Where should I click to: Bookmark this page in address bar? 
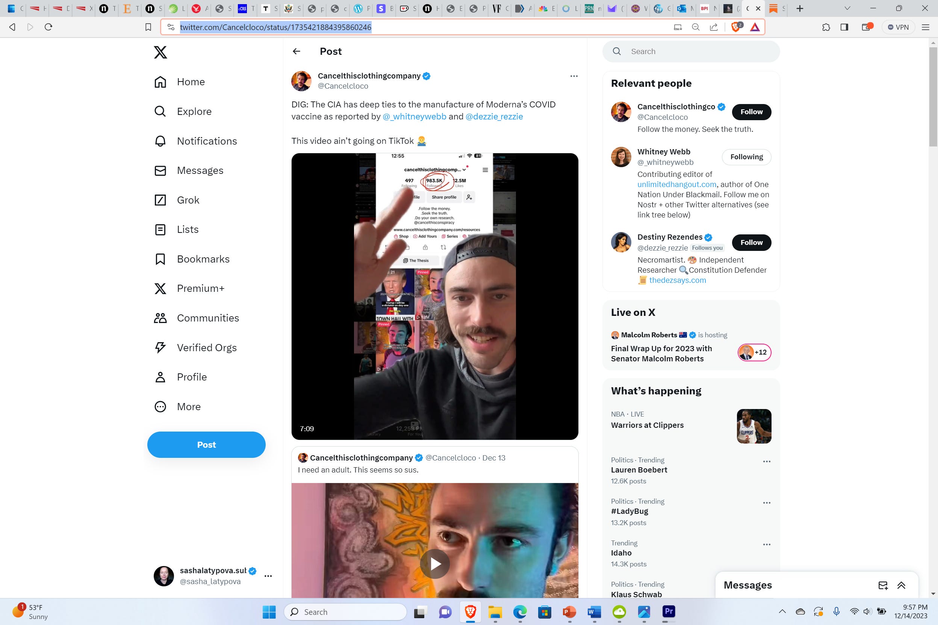(x=148, y=27)
